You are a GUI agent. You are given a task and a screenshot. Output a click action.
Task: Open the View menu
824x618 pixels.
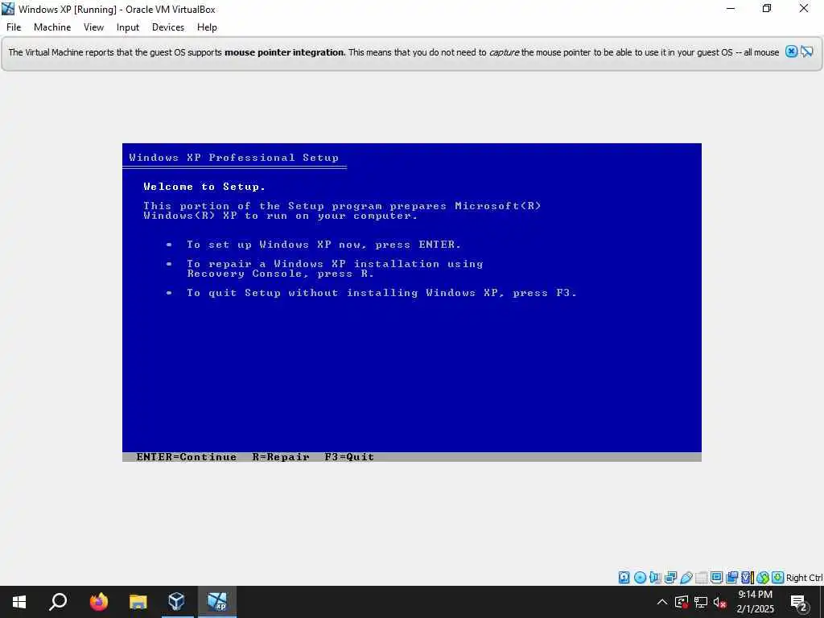(93, 27)
